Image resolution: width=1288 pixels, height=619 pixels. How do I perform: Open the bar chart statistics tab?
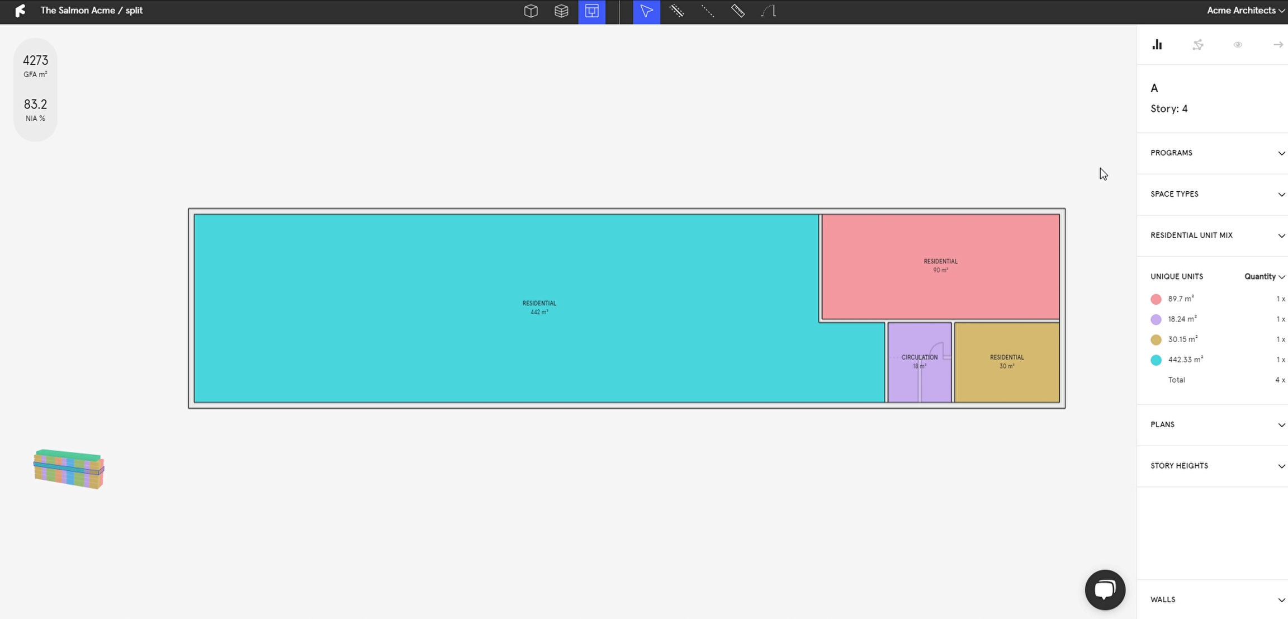click(x=1157, y=45)
